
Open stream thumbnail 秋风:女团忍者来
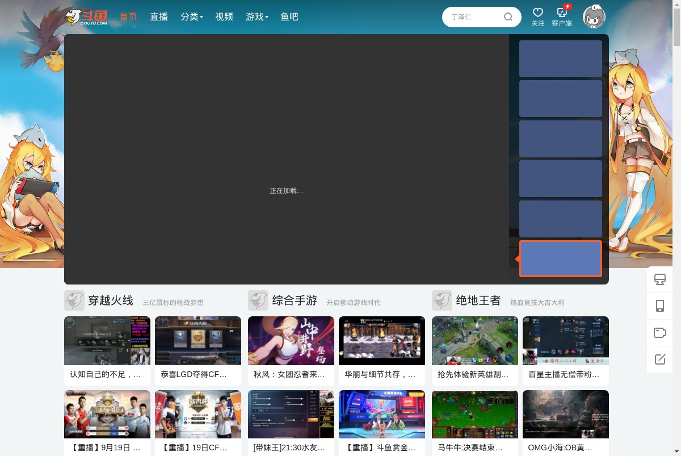coord(291,341)
